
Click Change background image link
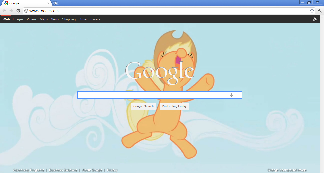tap(287, 170)
